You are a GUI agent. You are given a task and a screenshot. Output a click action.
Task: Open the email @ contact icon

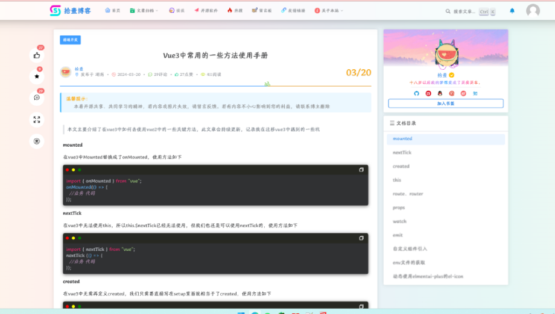pos(452,93)
